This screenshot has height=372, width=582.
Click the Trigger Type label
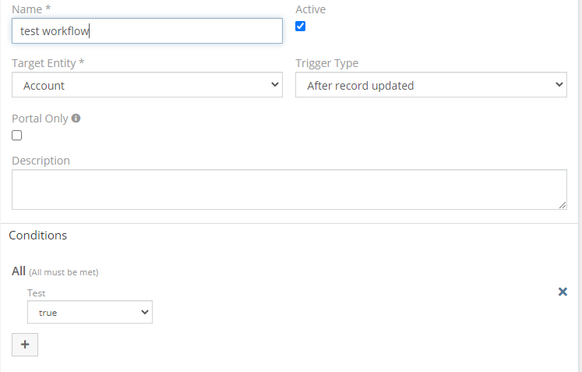326,63
